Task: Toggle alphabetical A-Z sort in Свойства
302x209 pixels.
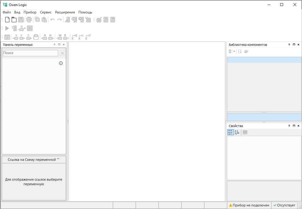Action: 237,132
